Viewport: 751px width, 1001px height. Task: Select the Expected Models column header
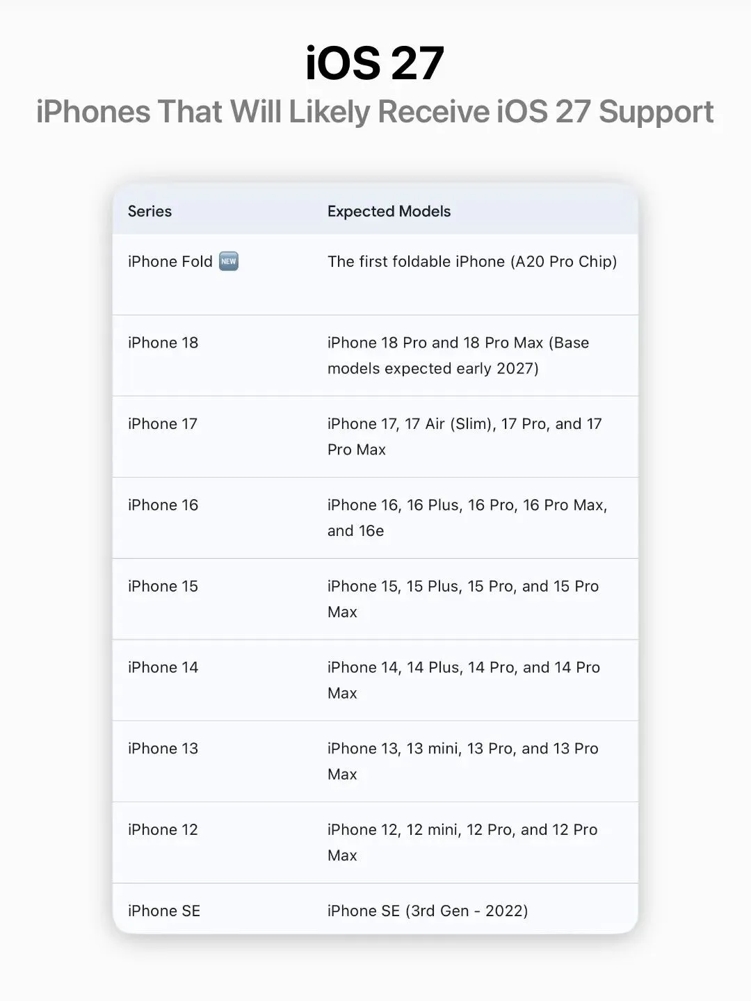389,211
